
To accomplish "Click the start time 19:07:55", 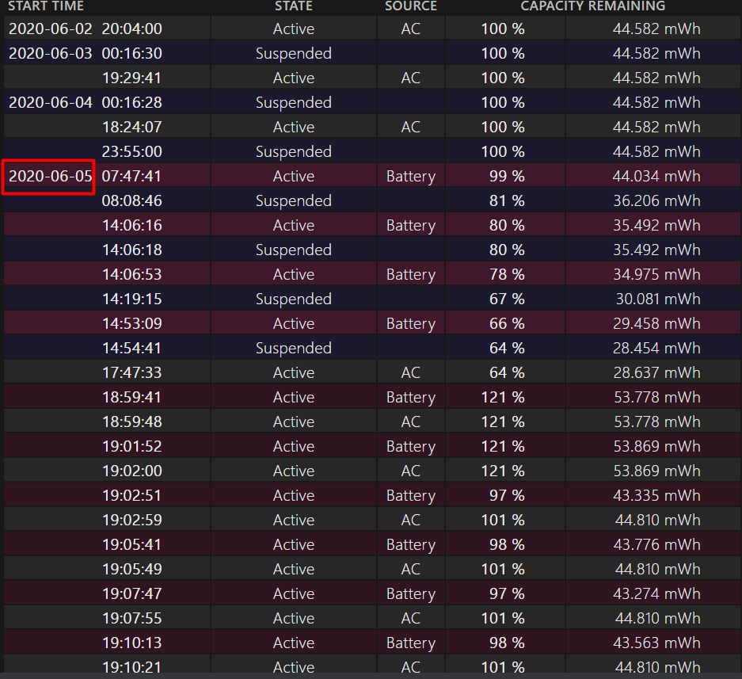I will click(x=132, y=619).
